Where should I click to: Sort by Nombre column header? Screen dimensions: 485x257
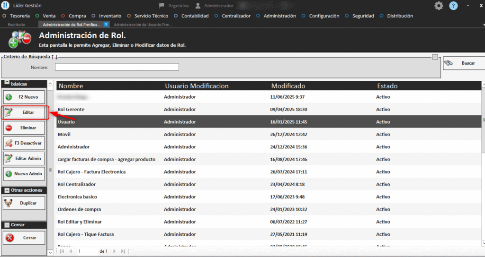tap(71, 86)
